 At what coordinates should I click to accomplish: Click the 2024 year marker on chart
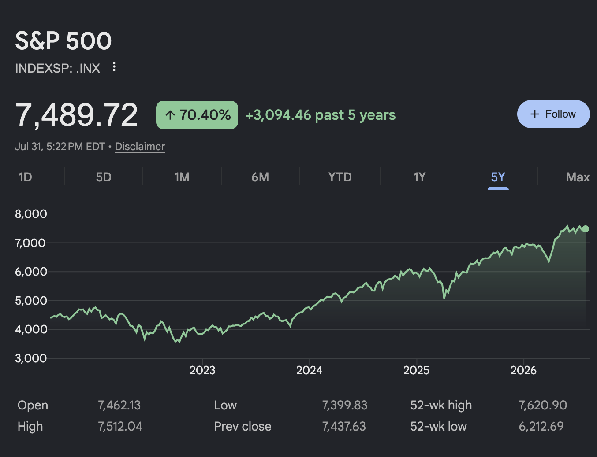tap(309, 370)
